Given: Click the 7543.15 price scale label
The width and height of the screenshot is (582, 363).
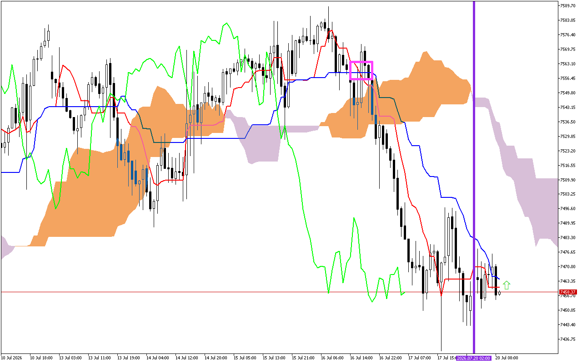Looking at the screenshot, I should pos(568,108).
